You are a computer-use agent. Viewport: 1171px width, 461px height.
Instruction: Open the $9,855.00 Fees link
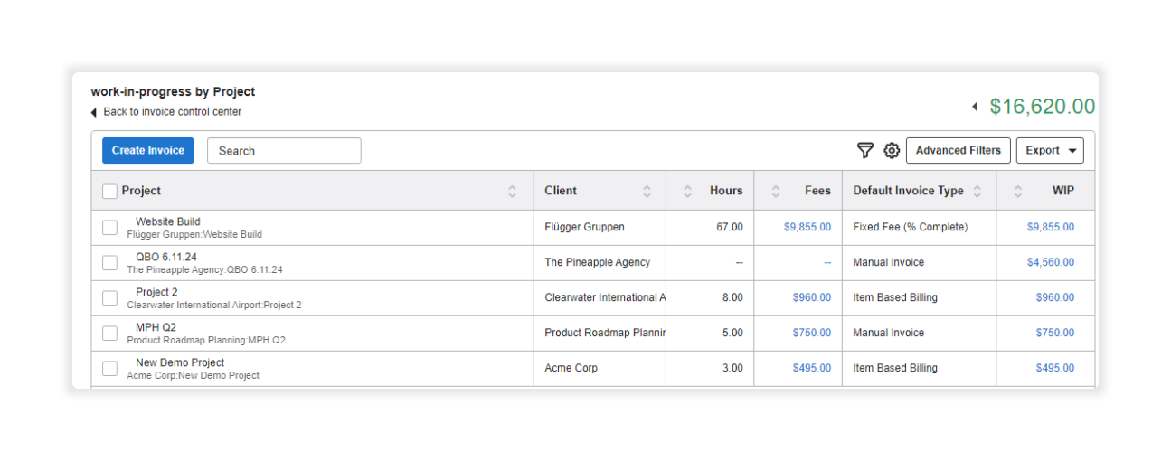click(807, 227)
